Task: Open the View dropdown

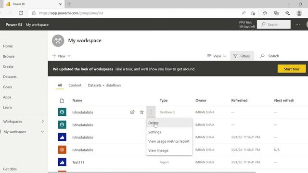Action: pyautogui.click(x=217, y=56)
